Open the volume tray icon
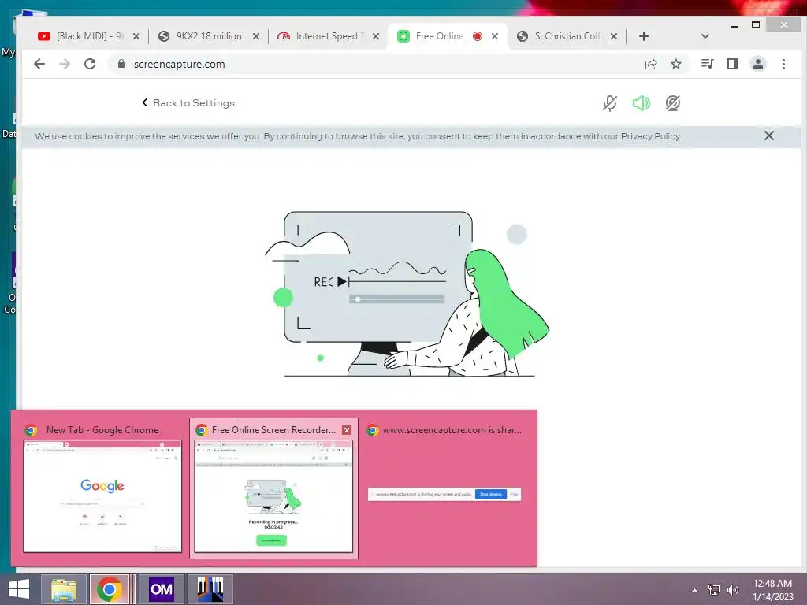Viewport: 807px width, 605px height. point(732,590)
